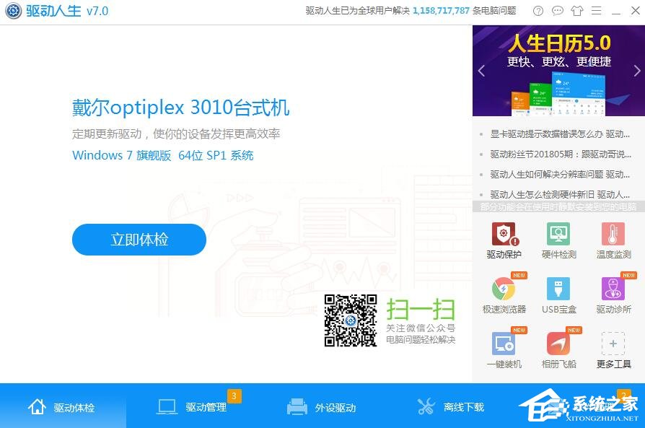Switch to the 驱动管理 tab
The height and width of the screenshot is (428, 645).
click(x=193, y=406)
